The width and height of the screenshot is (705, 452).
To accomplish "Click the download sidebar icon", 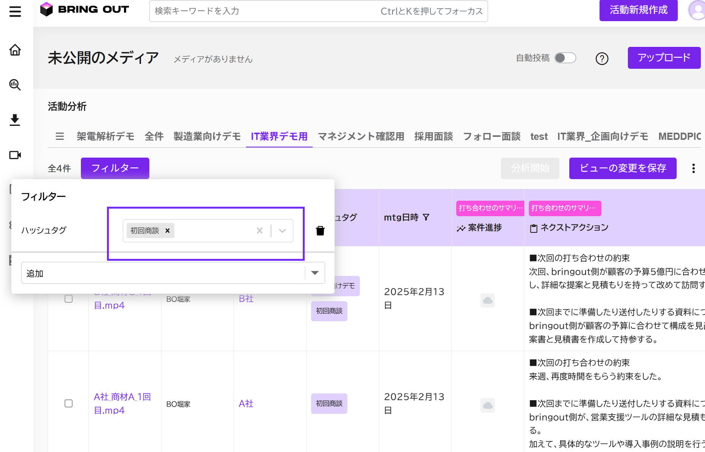I will coord(15,120).
